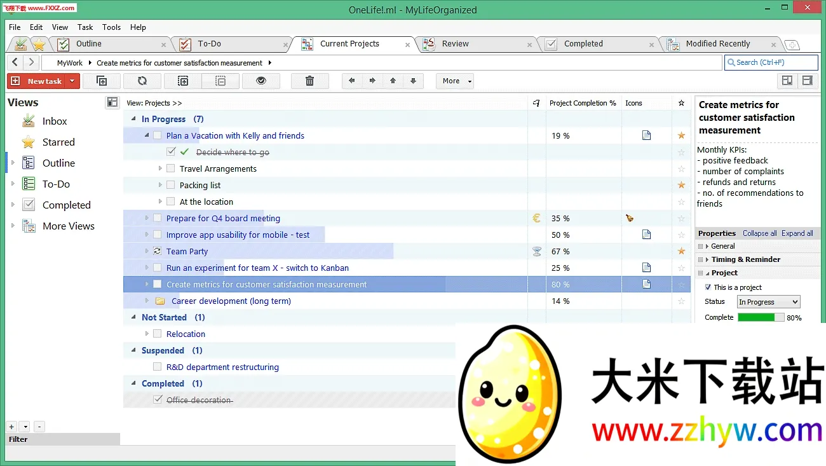
Task: Toggle the This is a project checkbox
Action: 709,287
